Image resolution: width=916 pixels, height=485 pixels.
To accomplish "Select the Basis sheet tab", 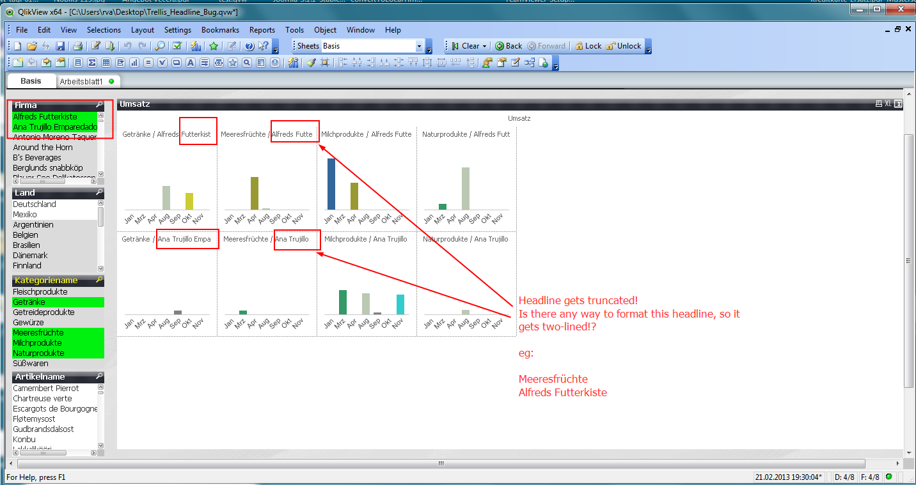I will [31, 81].
